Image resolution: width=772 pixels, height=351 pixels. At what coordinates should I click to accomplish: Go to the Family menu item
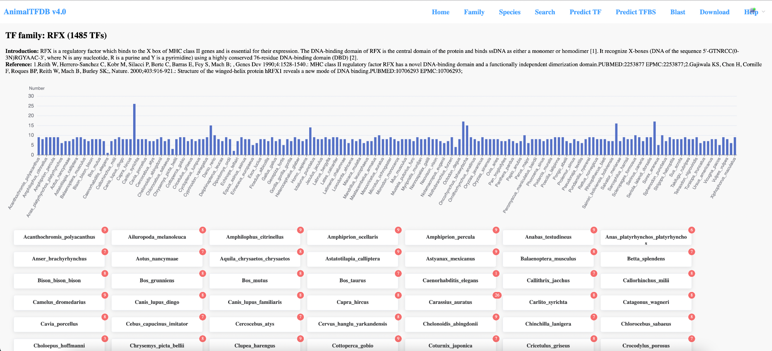click(474, 12)
